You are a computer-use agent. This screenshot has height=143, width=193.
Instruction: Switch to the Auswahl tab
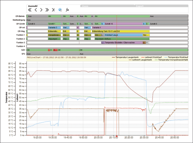[32, 6]
